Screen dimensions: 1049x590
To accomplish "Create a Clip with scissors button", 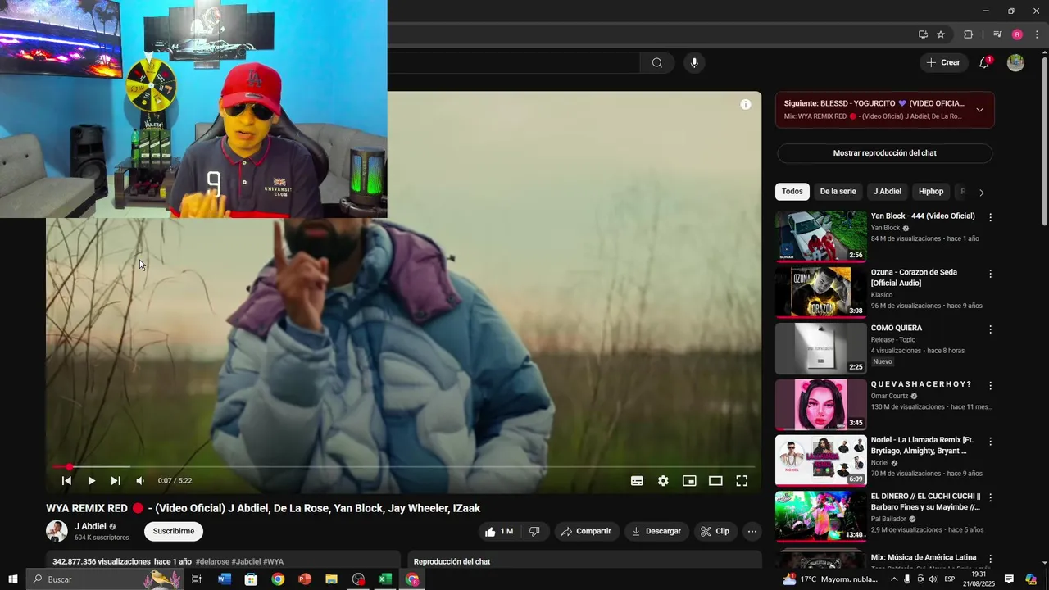I will point(715,531).
